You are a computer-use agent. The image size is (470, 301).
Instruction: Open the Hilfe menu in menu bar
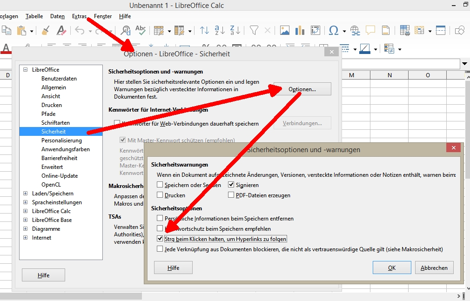(125, 16)
